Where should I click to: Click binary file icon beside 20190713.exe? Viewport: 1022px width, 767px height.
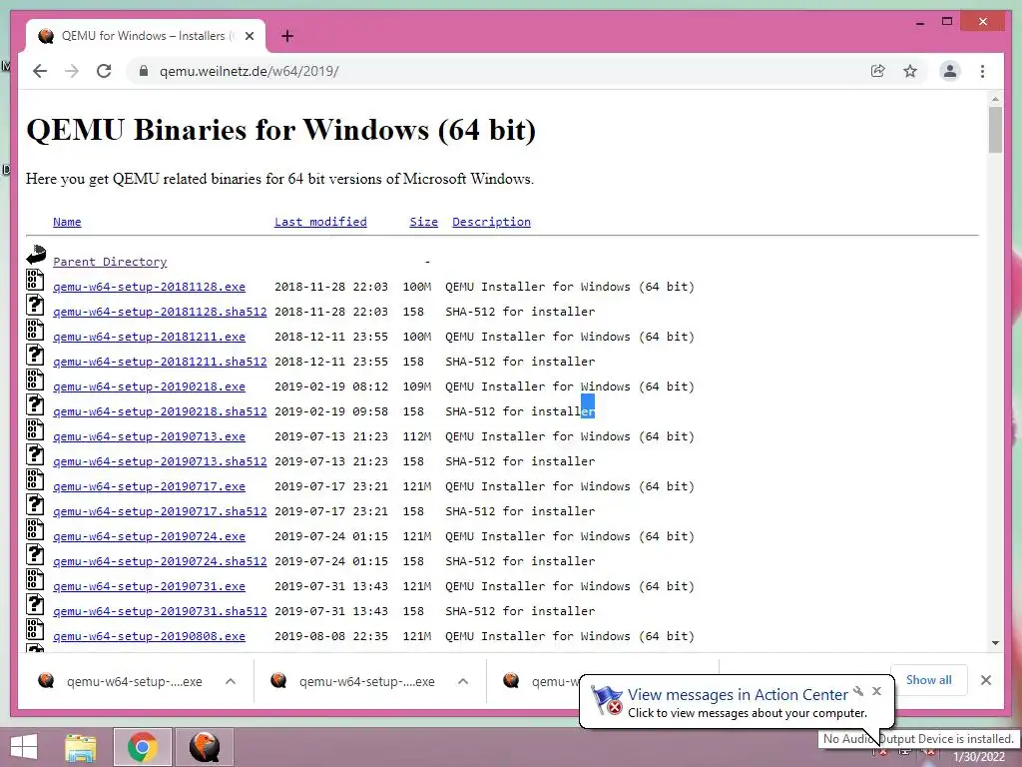35,429
